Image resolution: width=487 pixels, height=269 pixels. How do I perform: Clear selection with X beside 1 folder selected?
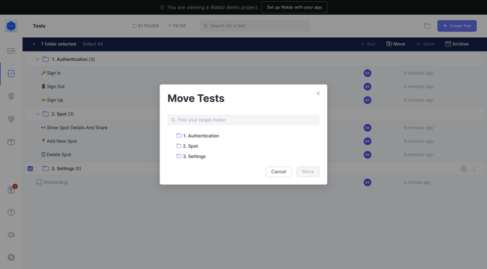(x=34, y=44)
